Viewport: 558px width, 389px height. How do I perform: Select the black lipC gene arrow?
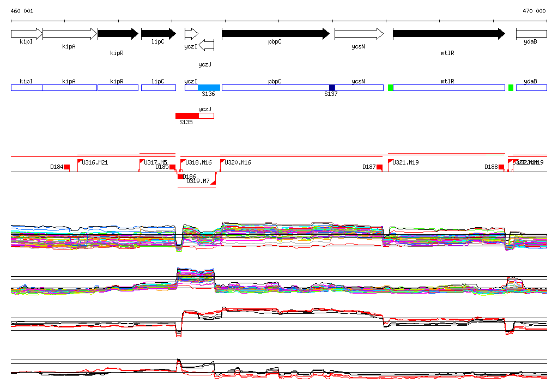(159, 34)
